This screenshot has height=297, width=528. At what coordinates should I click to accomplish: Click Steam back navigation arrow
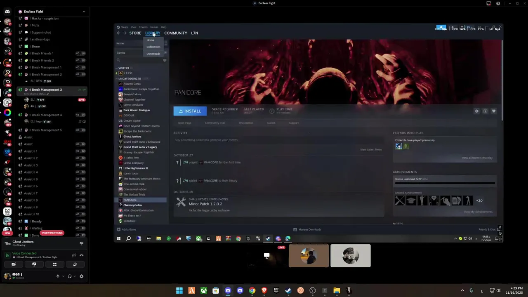[118, 33]
